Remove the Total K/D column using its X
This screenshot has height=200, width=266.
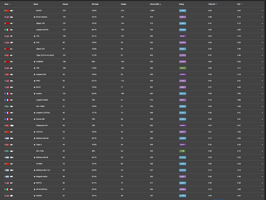click(x=217, y=4)
